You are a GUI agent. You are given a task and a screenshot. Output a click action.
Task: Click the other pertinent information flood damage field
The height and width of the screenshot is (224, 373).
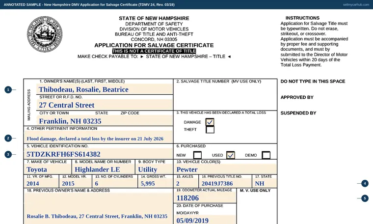pyautogui.click(x=98, y=137)
